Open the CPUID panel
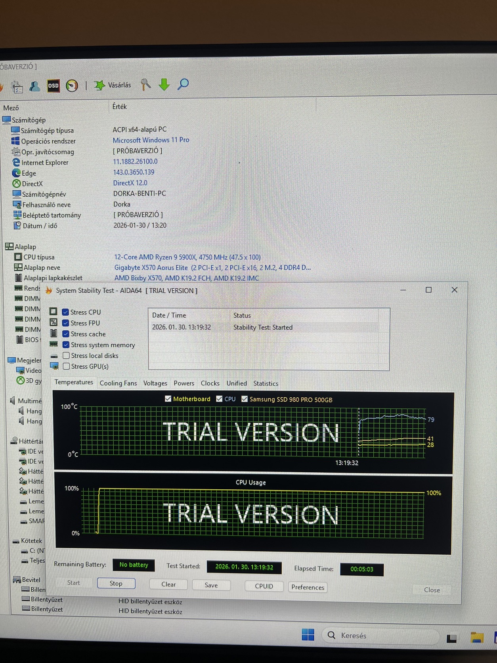Screen dimensions: 497x663 264,586
